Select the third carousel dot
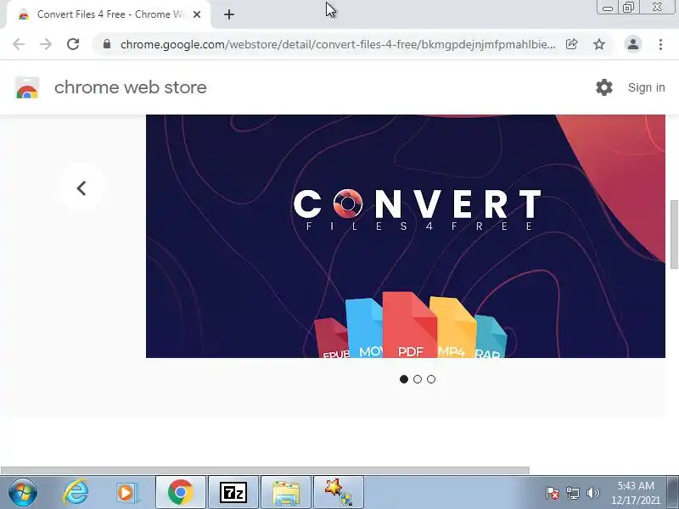Viewport: 679px width, 509px height. (431, 379)
